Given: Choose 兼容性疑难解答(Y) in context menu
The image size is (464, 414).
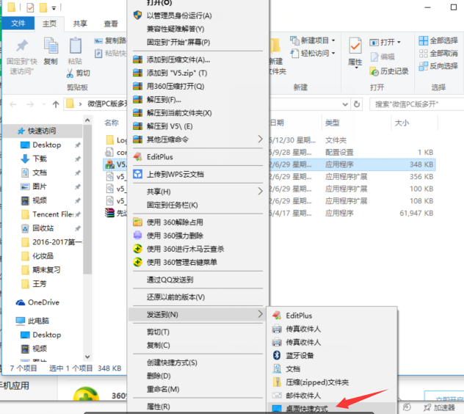Looking at the screenshot, I should (x=175, y=29).
